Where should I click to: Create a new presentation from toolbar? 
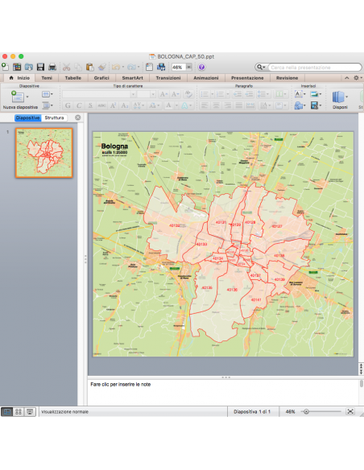[x=5, y=67]
